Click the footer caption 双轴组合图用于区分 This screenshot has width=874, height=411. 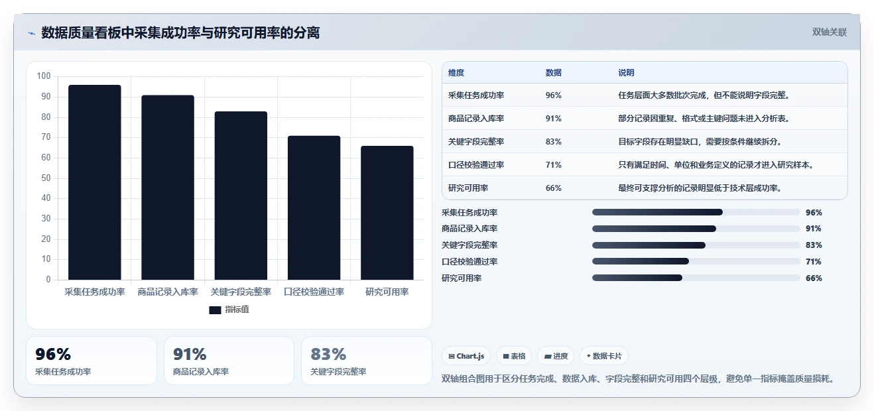(x=637, y=379)
